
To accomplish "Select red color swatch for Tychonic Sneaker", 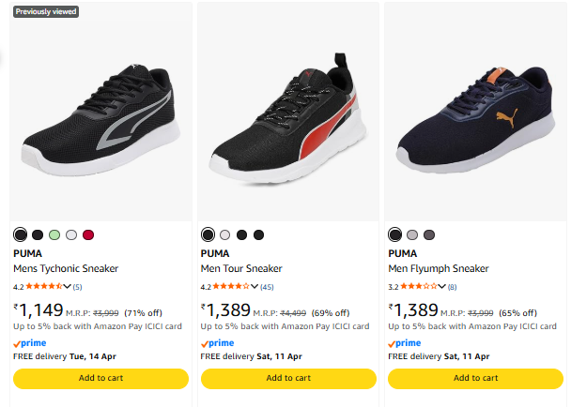I will (x=88, y=234).
